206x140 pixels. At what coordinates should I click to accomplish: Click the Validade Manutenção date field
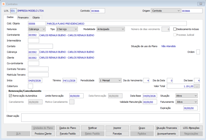(150, 102)
